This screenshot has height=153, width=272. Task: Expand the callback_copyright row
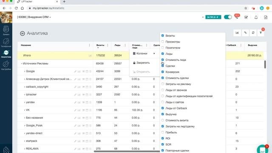point(25,87)
